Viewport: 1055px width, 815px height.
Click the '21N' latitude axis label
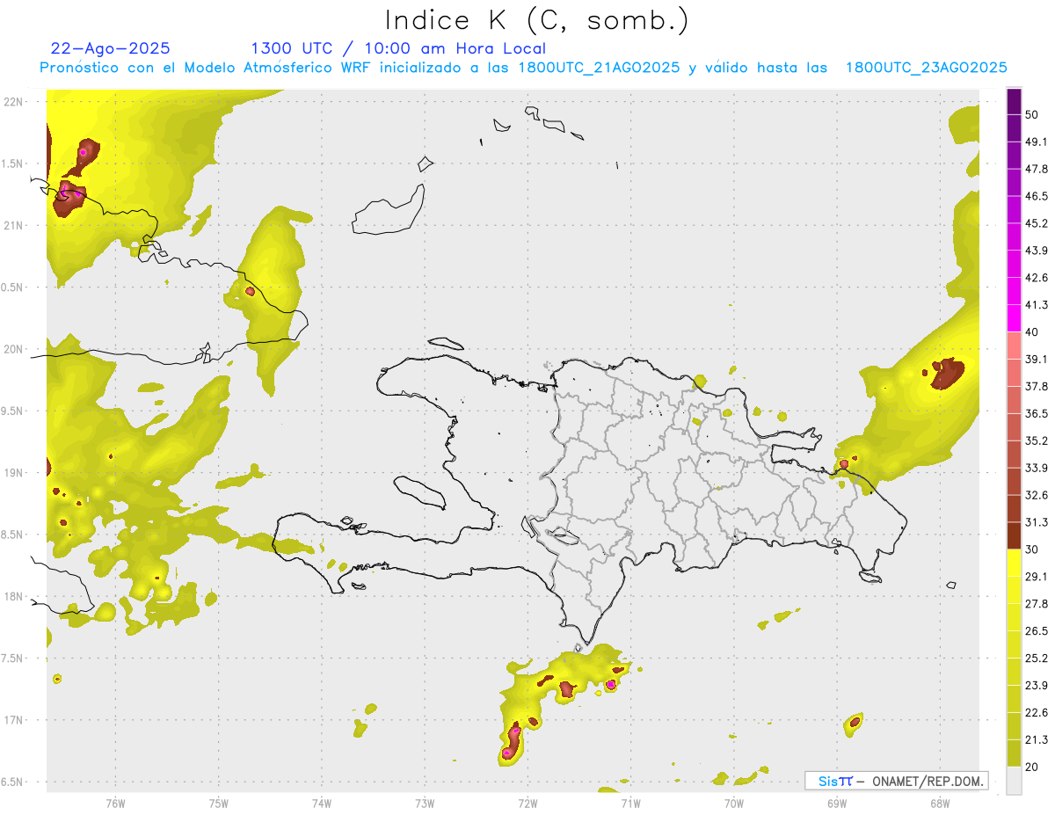[12, 225]
